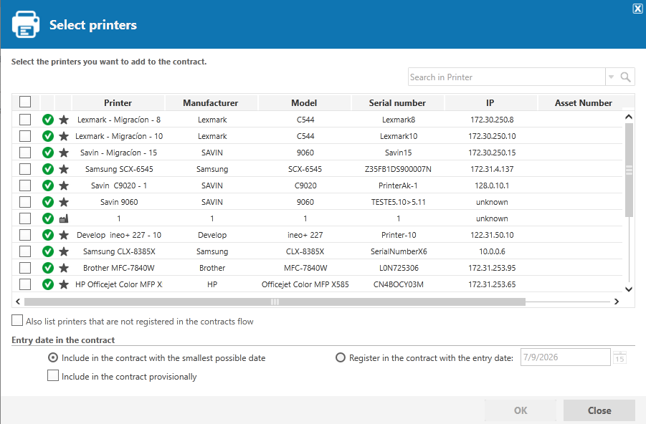Click the star icon for Samsung SCX-6545

64,169
